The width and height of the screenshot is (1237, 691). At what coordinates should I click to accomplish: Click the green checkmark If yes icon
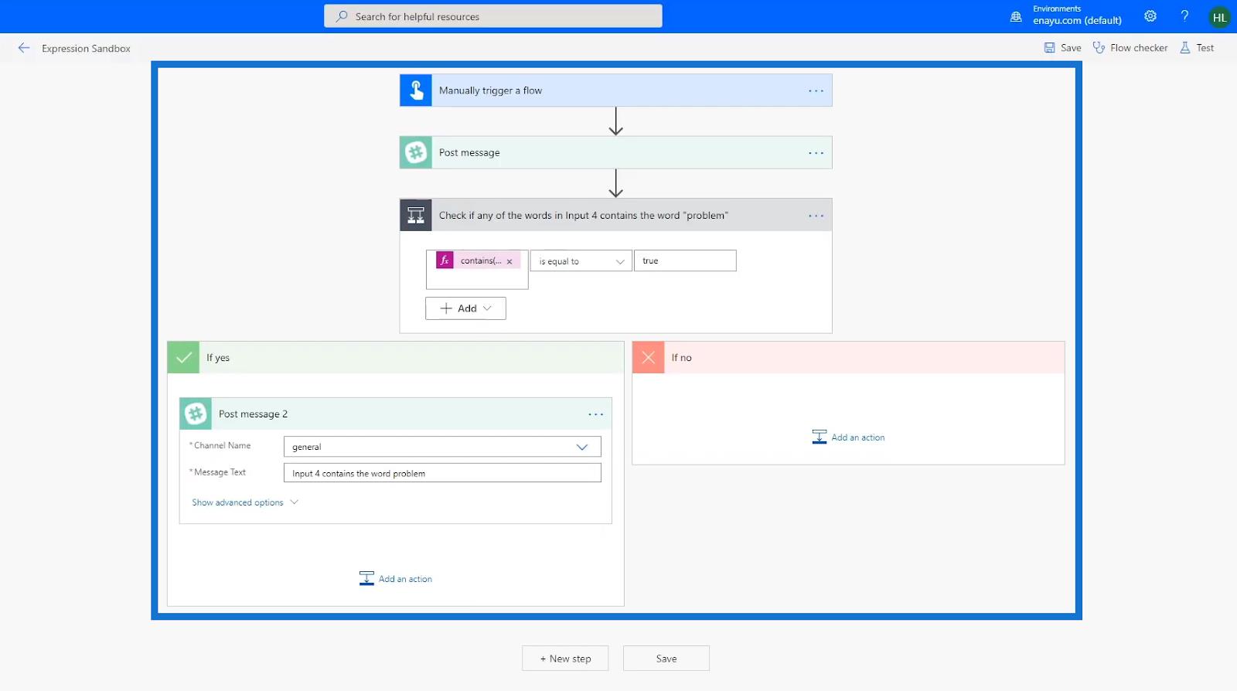[x=184, y=358]
